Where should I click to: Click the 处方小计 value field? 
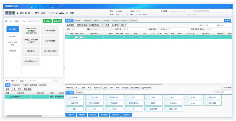tap(211, 25)
